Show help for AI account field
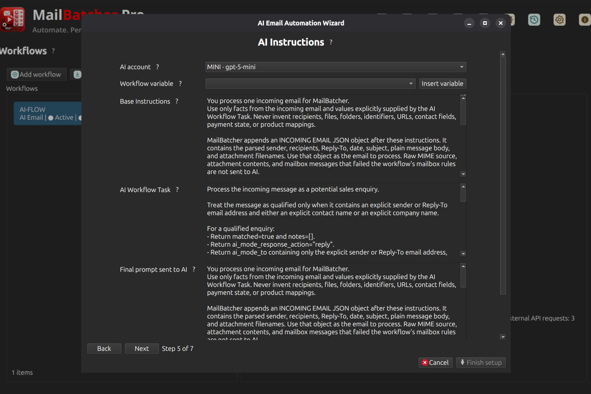Image resolution: width=591 pixels, height=394 pixels. click(158, 67)
